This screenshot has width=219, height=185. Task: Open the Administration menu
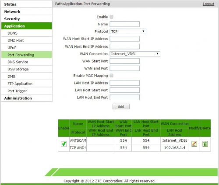pyautogui.click(x=27, y=98)
